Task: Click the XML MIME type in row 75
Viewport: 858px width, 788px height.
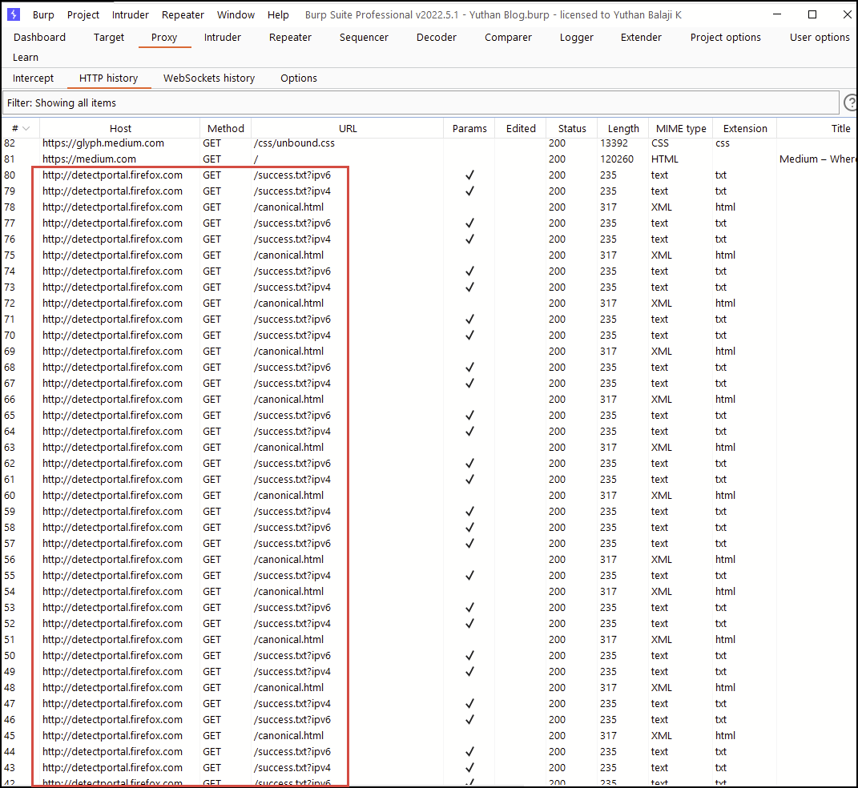Action: click(x=662, y=255)
